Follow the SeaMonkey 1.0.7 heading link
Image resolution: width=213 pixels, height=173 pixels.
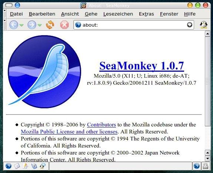142,66
